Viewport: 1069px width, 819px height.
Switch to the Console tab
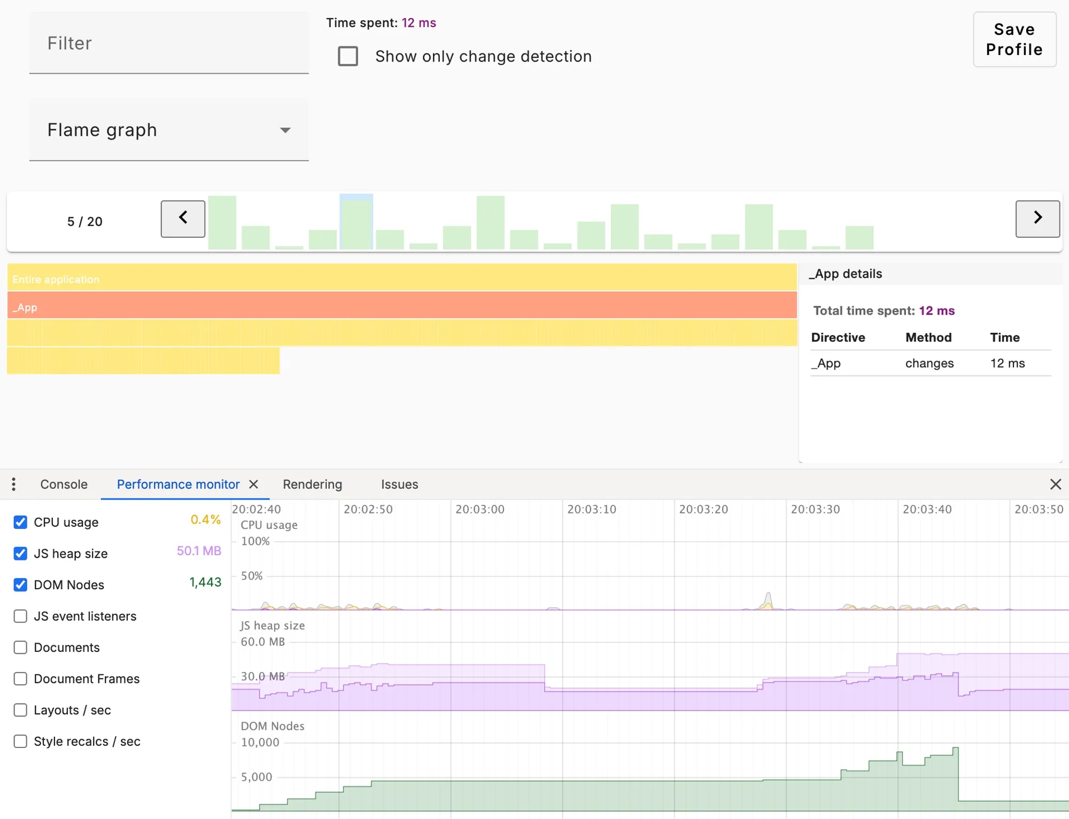tap(64, 484)
